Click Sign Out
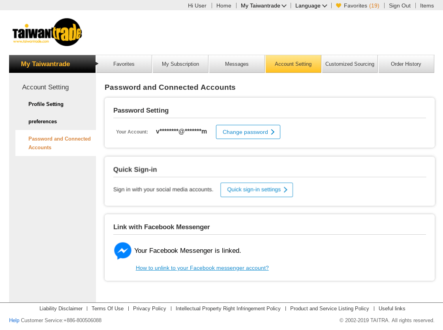The height and width of the screenshot is (330, 443). (400, 6)
